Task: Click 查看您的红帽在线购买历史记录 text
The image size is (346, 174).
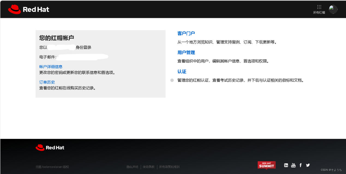Action: point(68,88)
